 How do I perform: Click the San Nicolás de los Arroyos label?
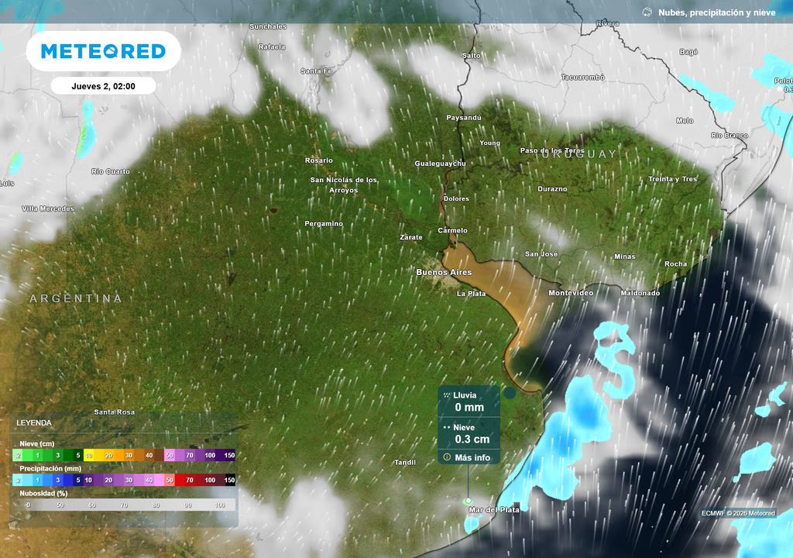tap(344, 184)
